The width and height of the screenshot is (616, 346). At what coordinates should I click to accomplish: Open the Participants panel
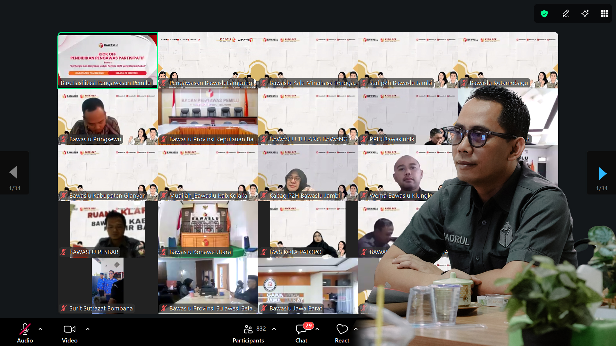pos(248,333)
